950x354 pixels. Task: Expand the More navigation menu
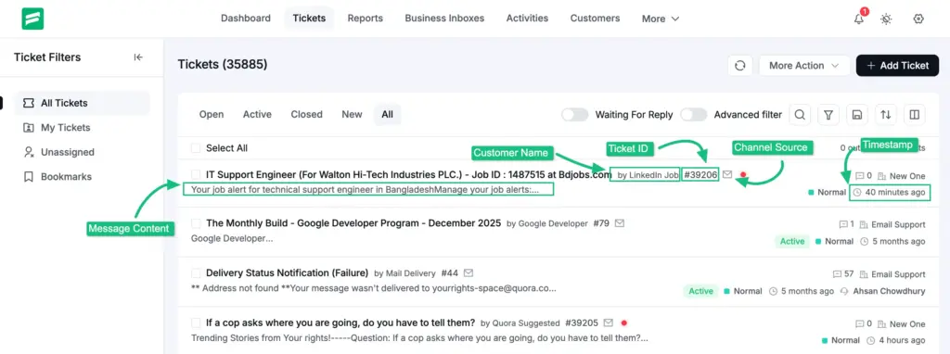pyautogui.click(x=661, y=19)
